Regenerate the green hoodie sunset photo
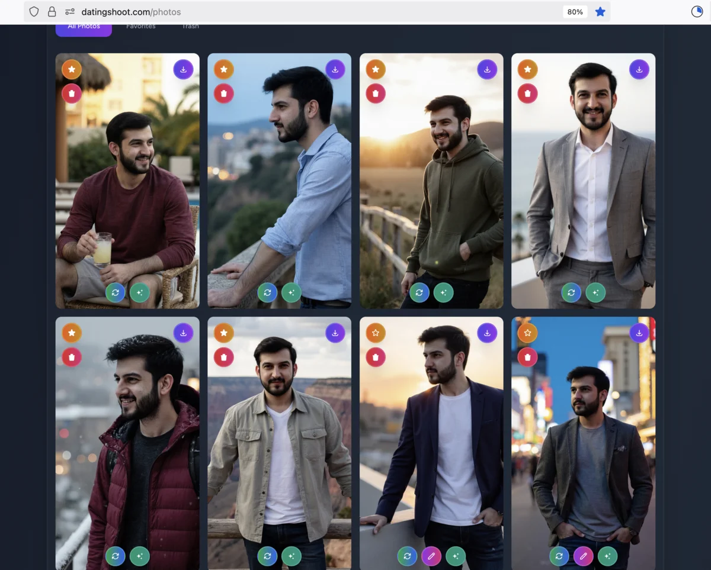711x570 pixels. pyautogui.click(x=419, y=292)
